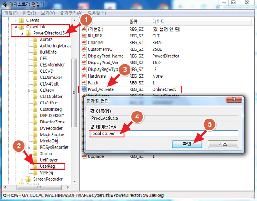Image resolution: width=257 pixels, height=201 pixels.
Task: Click the BU_REP string value icon
Action: pyautogui.click(x=84, y=36)
